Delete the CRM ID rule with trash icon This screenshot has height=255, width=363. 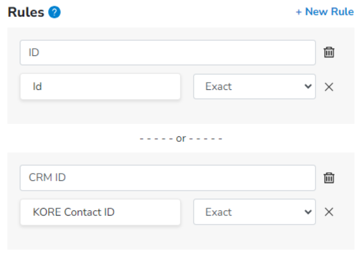pos(329,177)
